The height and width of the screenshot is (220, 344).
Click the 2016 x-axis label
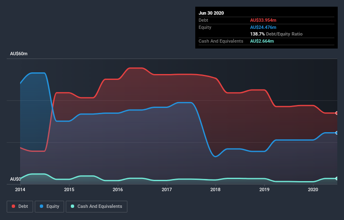pos(118,189)
